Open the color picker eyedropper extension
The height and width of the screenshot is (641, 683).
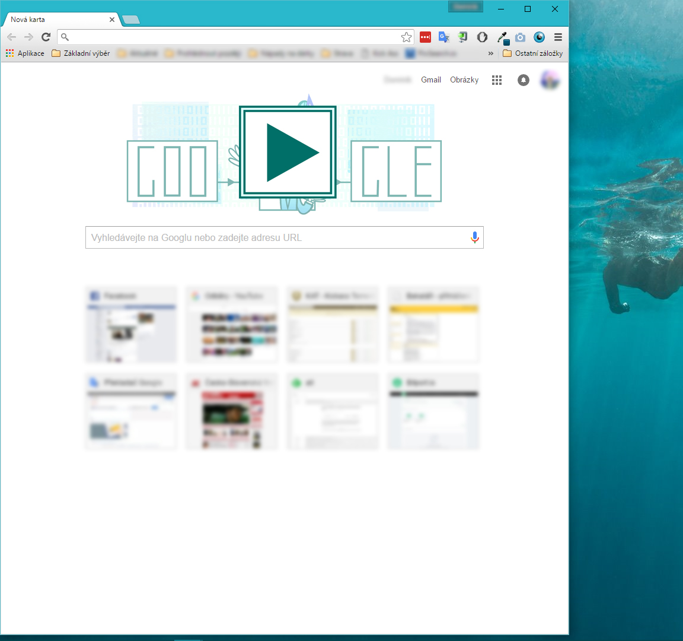coord(502,38)
